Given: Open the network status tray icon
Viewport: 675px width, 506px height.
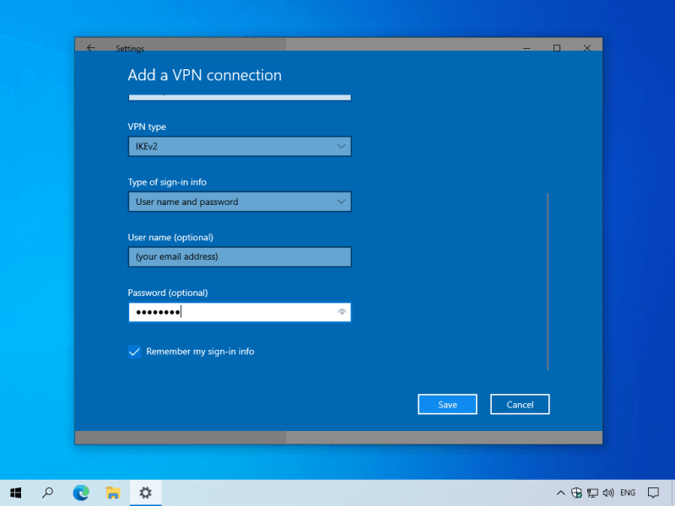Looking at the screenshot, I should click(592, 493).
